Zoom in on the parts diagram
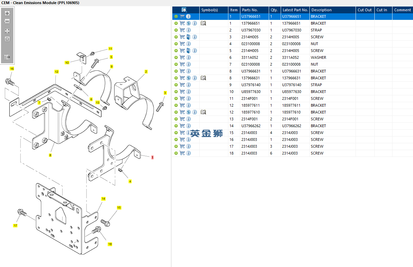 [x=7, y=13]
